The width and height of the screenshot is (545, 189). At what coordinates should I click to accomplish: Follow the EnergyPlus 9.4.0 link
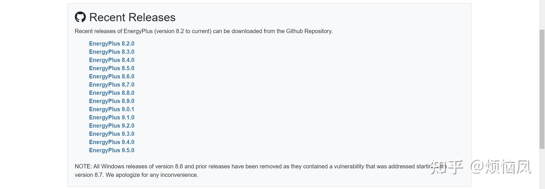[x=112, y=142]
